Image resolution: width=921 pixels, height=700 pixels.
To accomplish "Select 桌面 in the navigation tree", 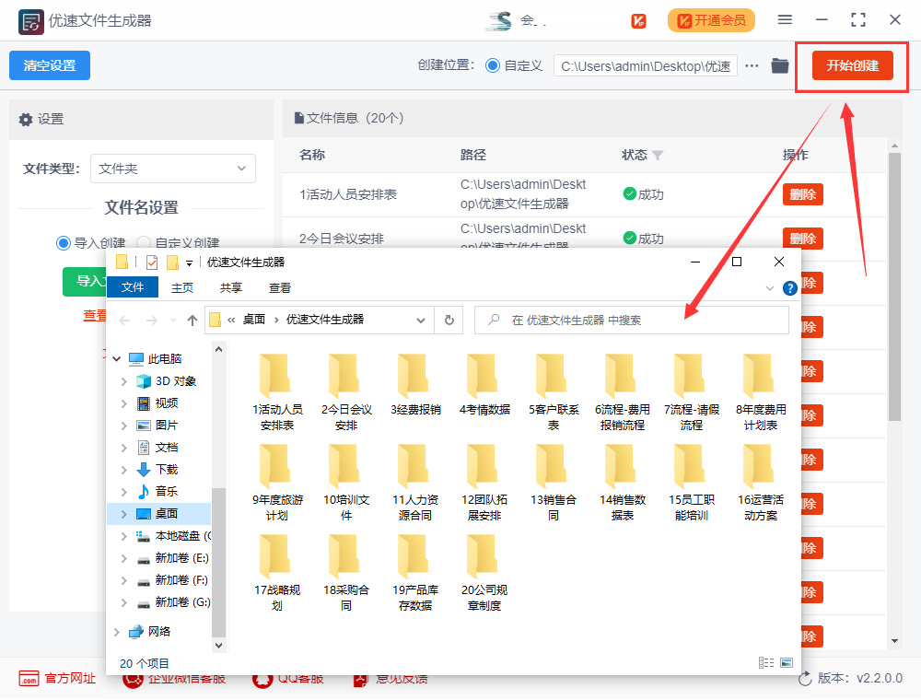I will [166, 514].
